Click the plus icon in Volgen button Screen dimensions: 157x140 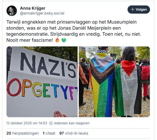(x=132, y=9)
